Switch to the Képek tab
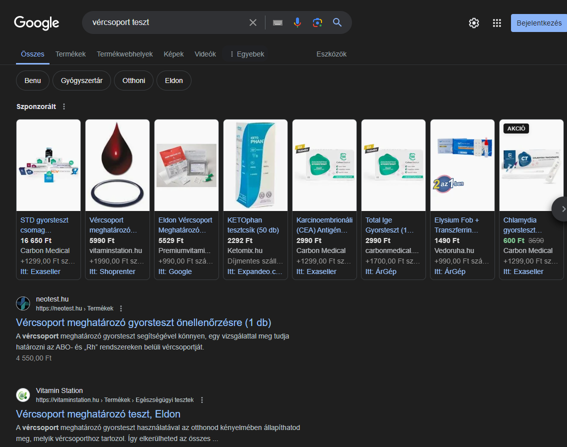Viewport: 567px width, 447px height. click(173, 54)
